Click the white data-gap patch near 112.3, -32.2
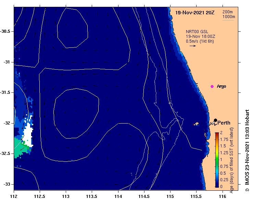 click(28, 135)
